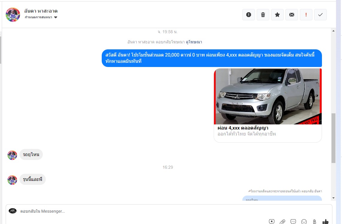Open sender avatar next to รถยุไหน message

(x=12, y=155)
